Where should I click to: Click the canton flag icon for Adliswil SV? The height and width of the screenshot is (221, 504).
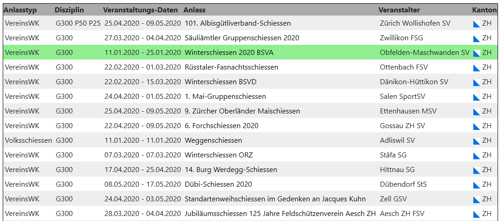[x=477, y=141]
